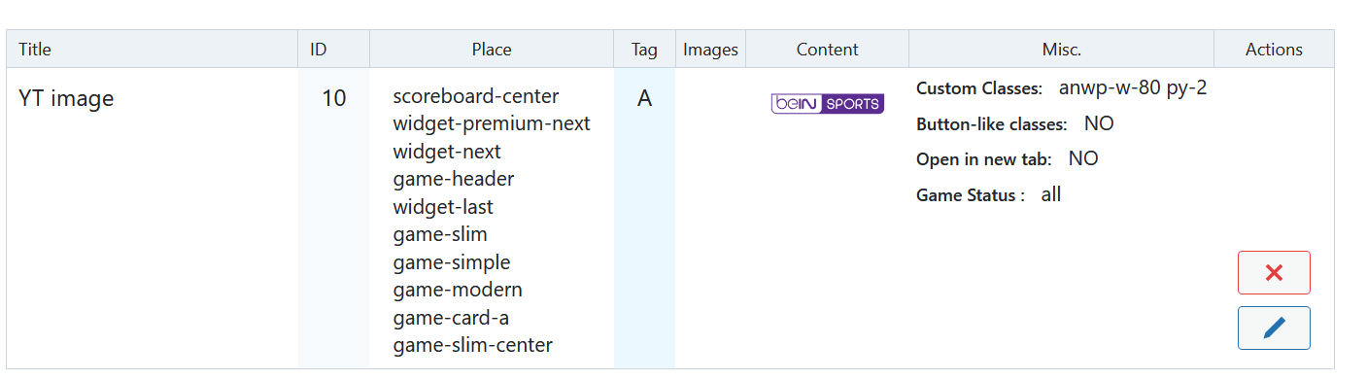
Task: Click the ID value 10
Action: 333,98
